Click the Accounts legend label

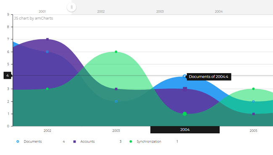pos(87,142)
